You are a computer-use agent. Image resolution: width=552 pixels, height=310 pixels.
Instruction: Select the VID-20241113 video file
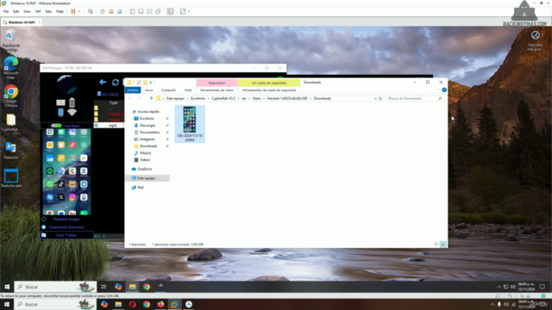click(x=190, y=124)
